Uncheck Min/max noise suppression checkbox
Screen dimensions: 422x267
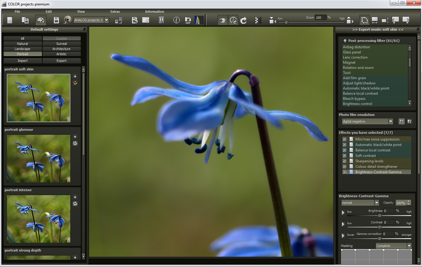click(344, 139)
